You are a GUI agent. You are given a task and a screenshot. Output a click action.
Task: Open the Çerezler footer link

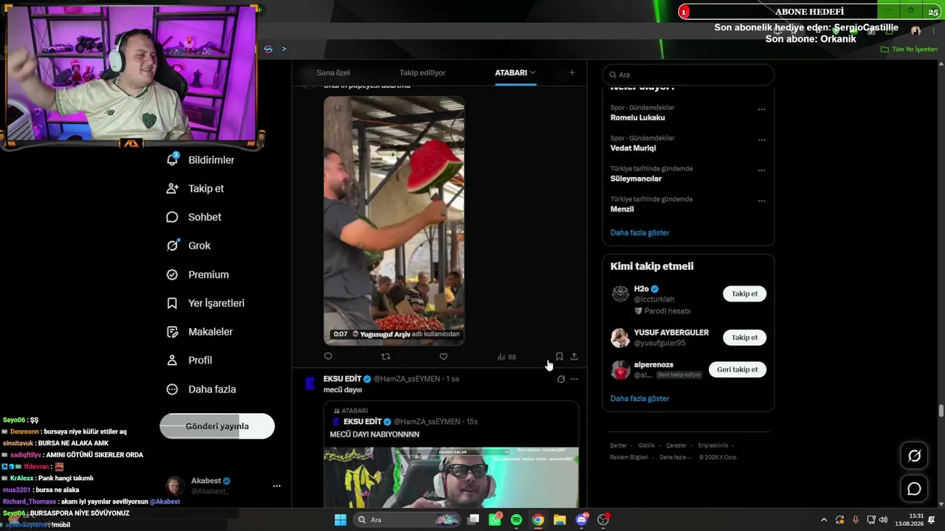676,445
